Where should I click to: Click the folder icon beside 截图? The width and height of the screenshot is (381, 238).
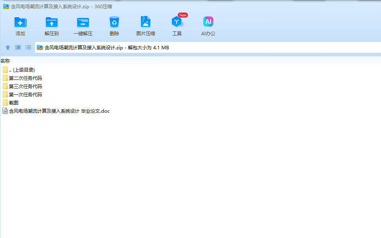5,103
